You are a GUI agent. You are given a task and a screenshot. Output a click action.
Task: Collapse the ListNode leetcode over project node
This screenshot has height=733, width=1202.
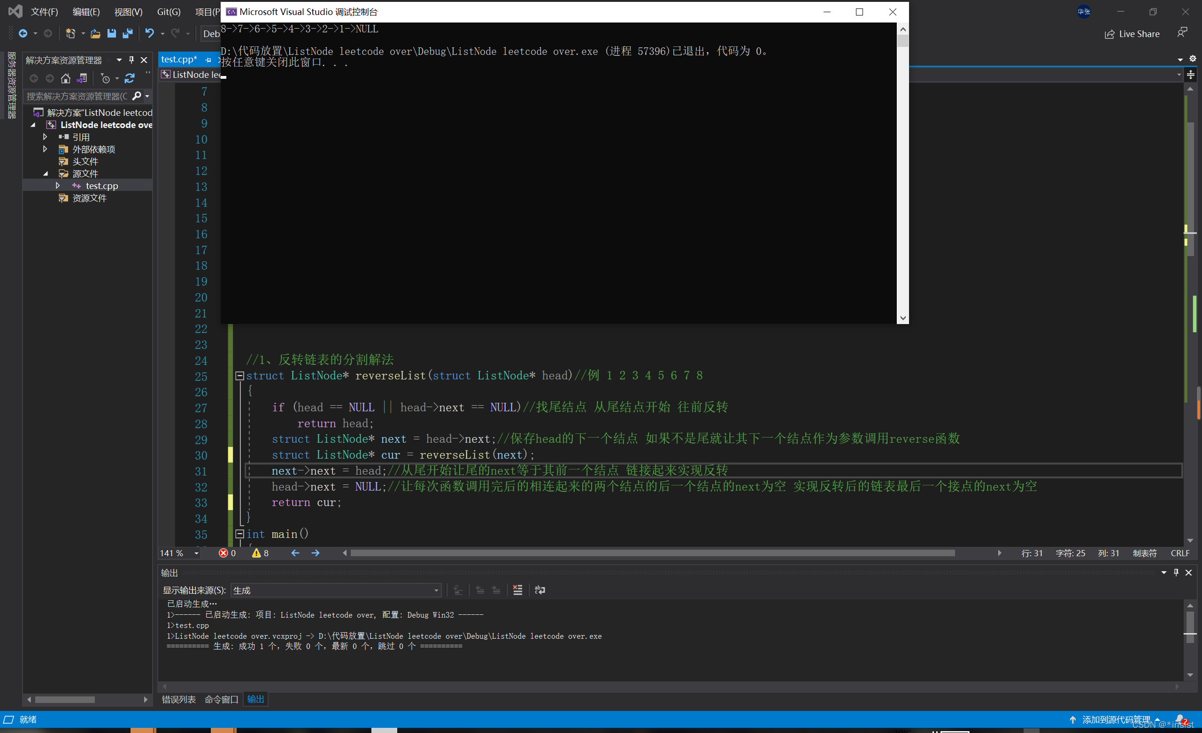click(x=33, y=125)
